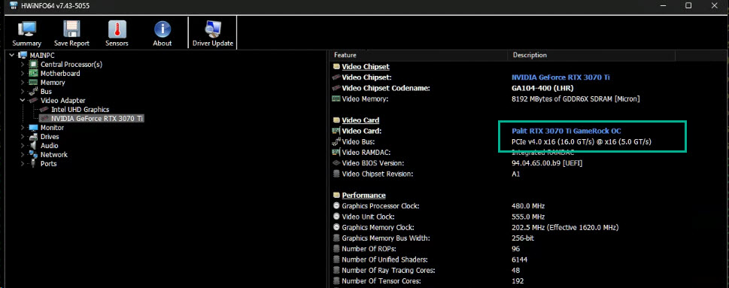Click the HWiNFO64 title bar icon
Viewport: 729px width, 288px height.
pyautogui.click(x=14, y=5)
